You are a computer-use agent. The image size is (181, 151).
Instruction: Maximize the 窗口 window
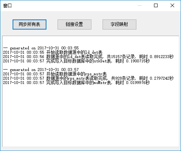(156, 5)
